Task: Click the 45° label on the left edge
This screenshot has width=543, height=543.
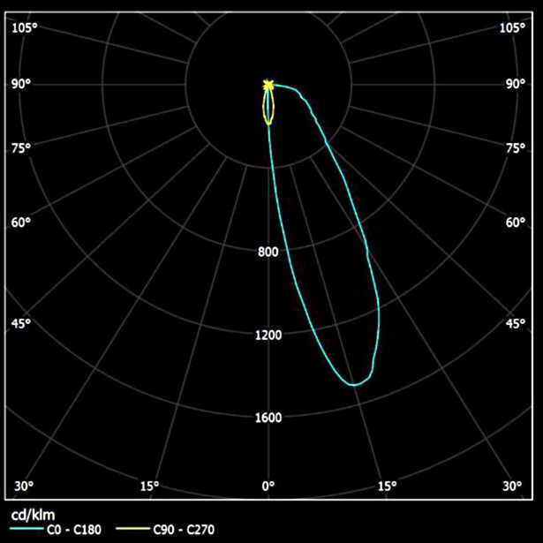Action: click(21, 323)
